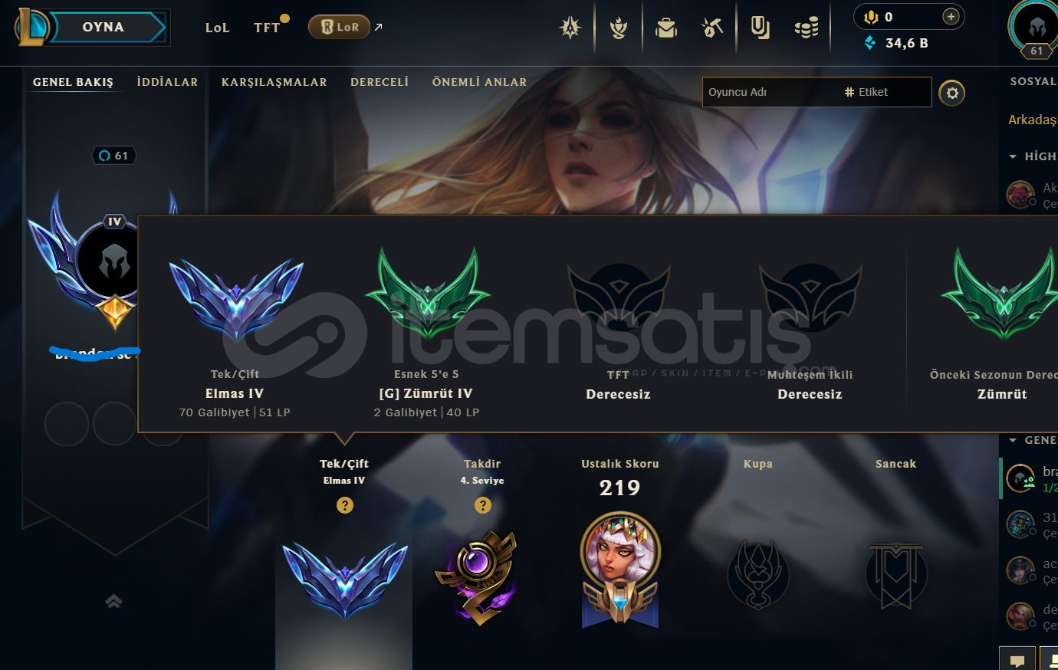Click the Takdir help question mark
The image size is (1058, 670).
[x=483, y=505]
